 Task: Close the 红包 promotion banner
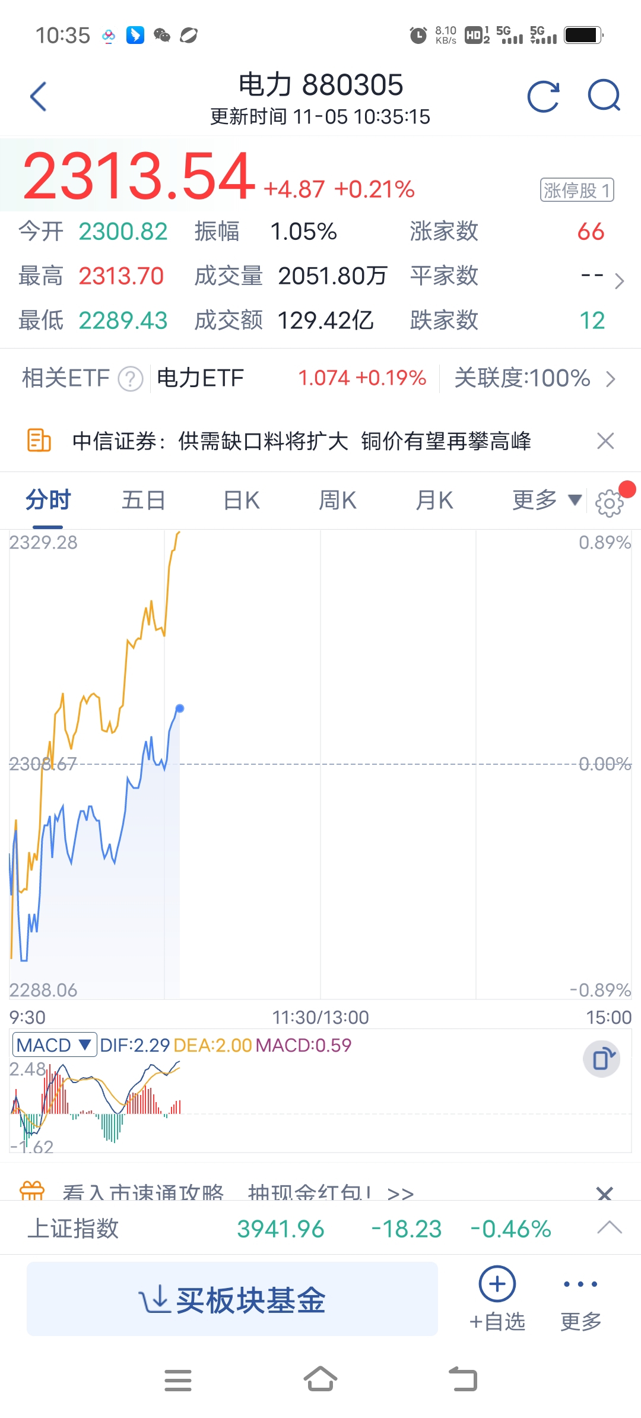coord(604,1192)
